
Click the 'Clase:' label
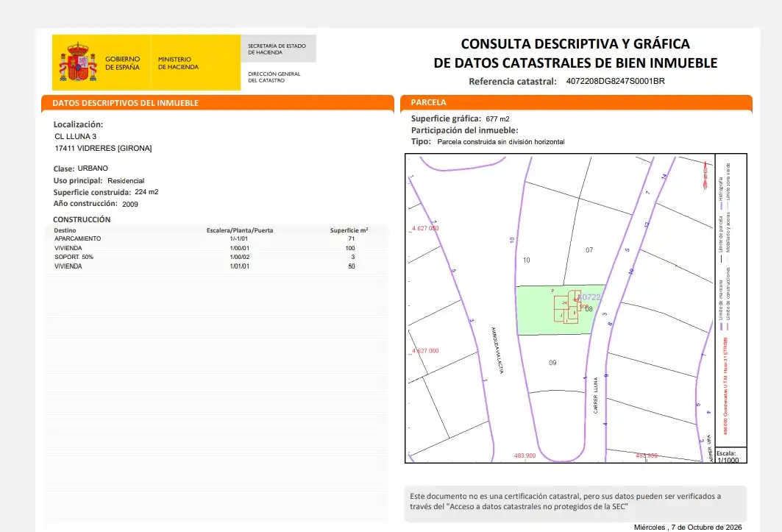(x=64, y=169)
